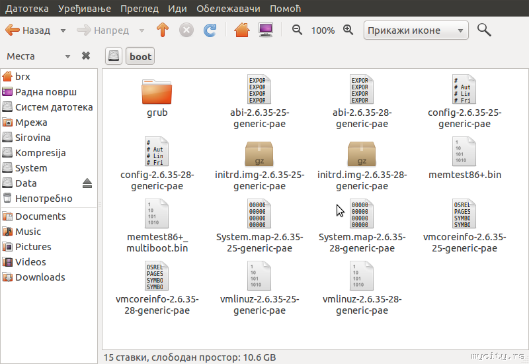The height and width of the screenshot is (364, 529).
Task: Select vmcoreinfo-2.6.35-25-generic-pae file icon
Action: 464,213
